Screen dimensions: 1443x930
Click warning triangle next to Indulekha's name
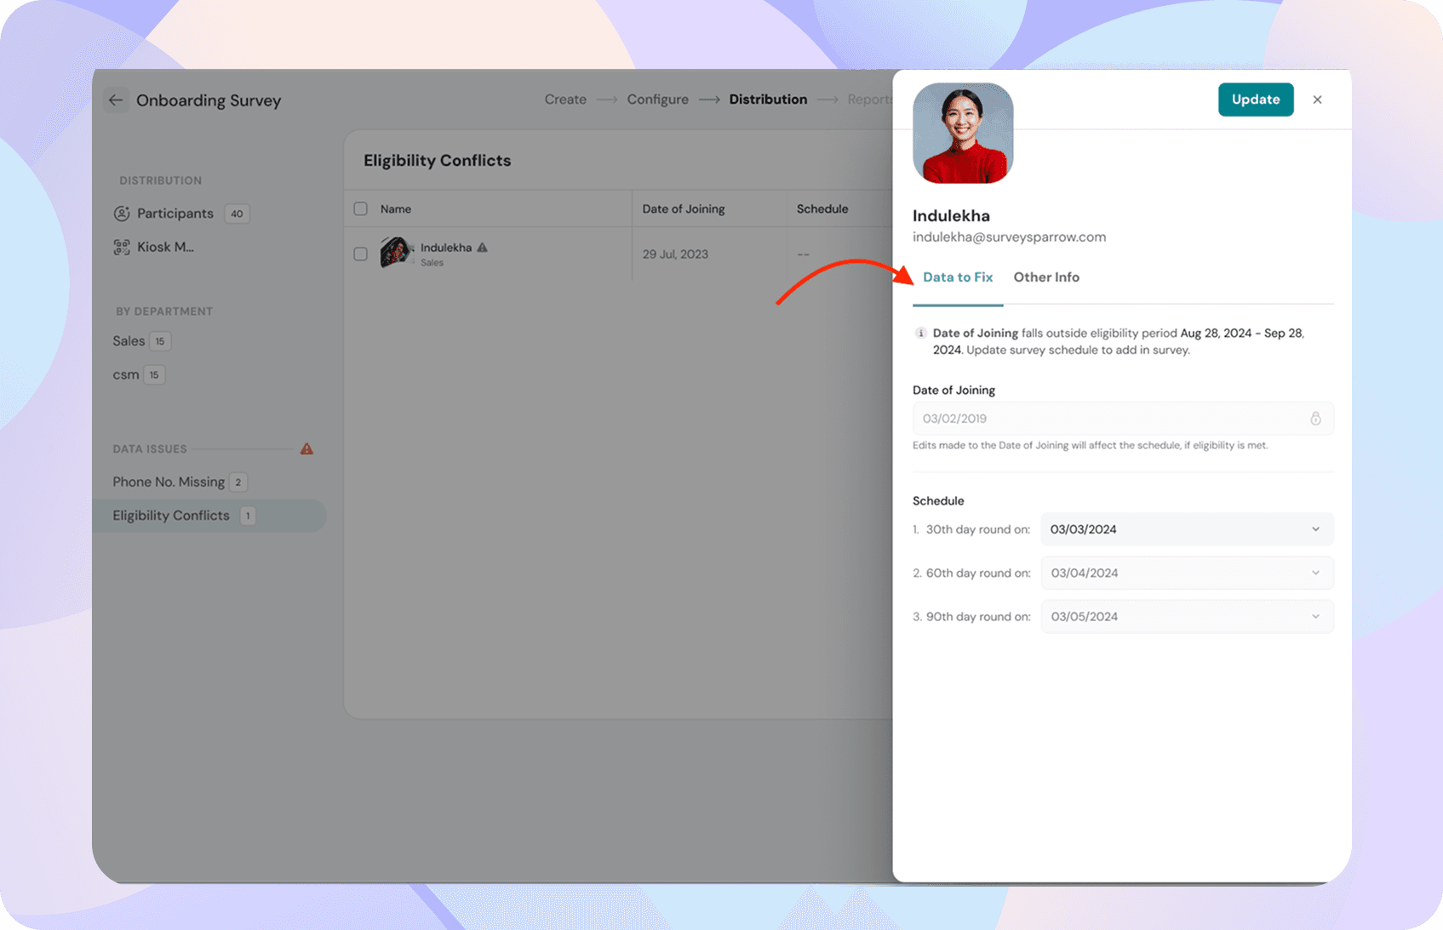coord(483,248)
